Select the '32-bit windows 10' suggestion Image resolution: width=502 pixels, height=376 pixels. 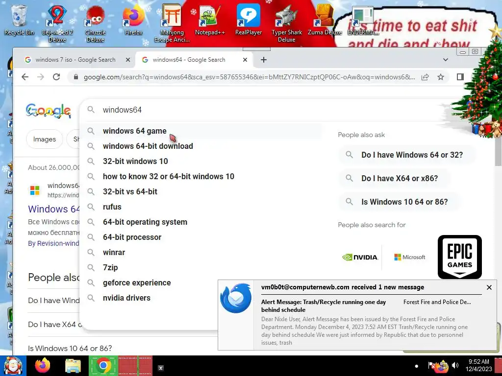(x=201, y=161)
